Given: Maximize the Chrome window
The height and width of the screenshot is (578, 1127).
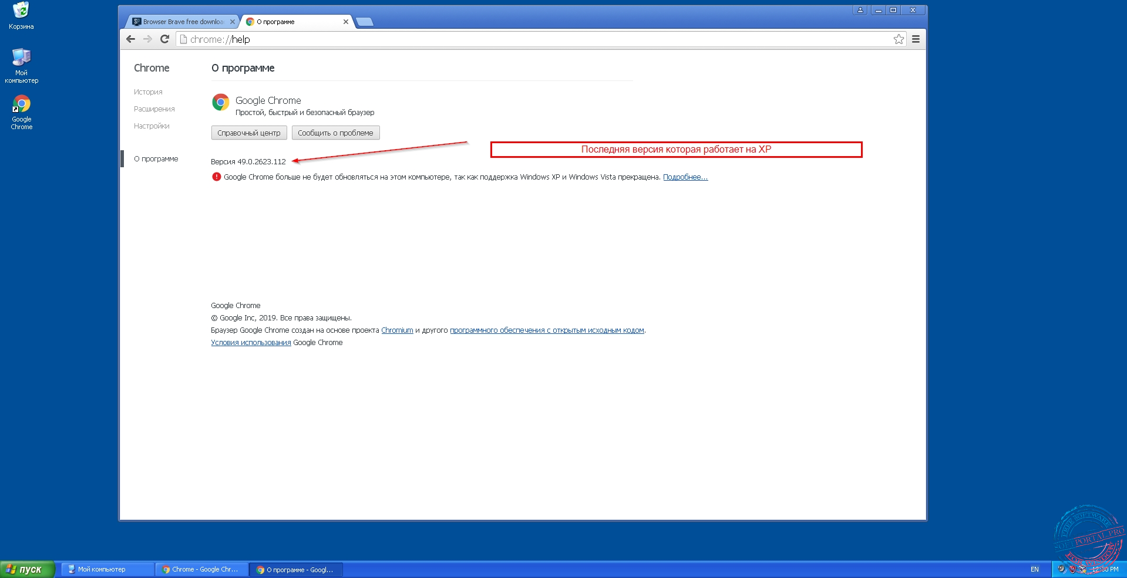Looking at the screenshot, I should pyautogui.click(x=893, y=10).
